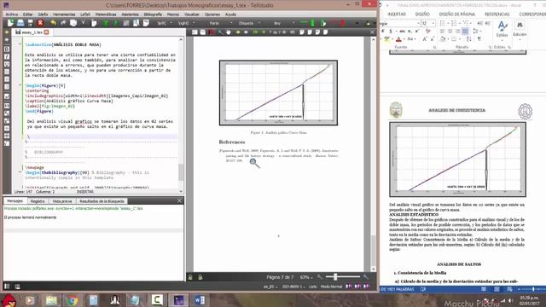Click the magnifier tool in PDF viewer toolbar
Screen dimensions: 546x307
point(220,32)
